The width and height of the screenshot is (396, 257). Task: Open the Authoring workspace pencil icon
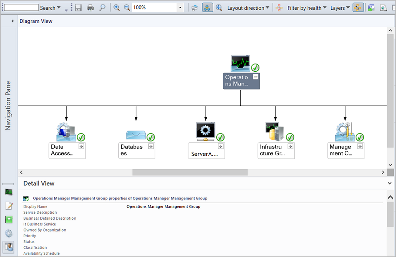click(9, 206)
